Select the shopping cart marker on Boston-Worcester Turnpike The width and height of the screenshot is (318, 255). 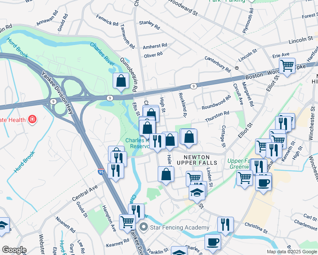[287, 66]
